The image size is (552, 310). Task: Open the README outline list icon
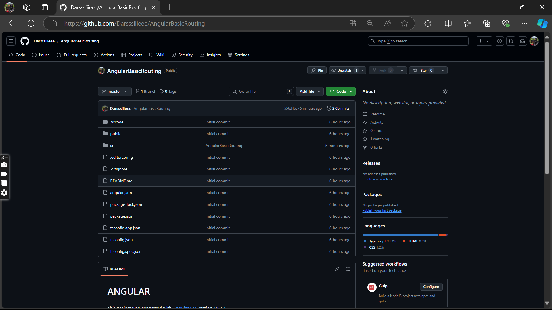[348, 269]
